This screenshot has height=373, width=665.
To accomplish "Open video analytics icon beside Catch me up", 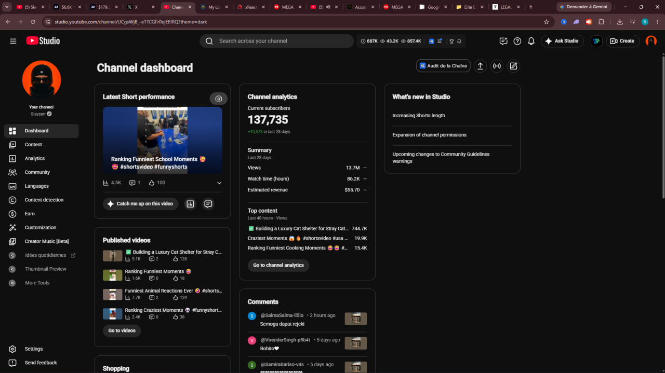I will (x=190, y=204).
